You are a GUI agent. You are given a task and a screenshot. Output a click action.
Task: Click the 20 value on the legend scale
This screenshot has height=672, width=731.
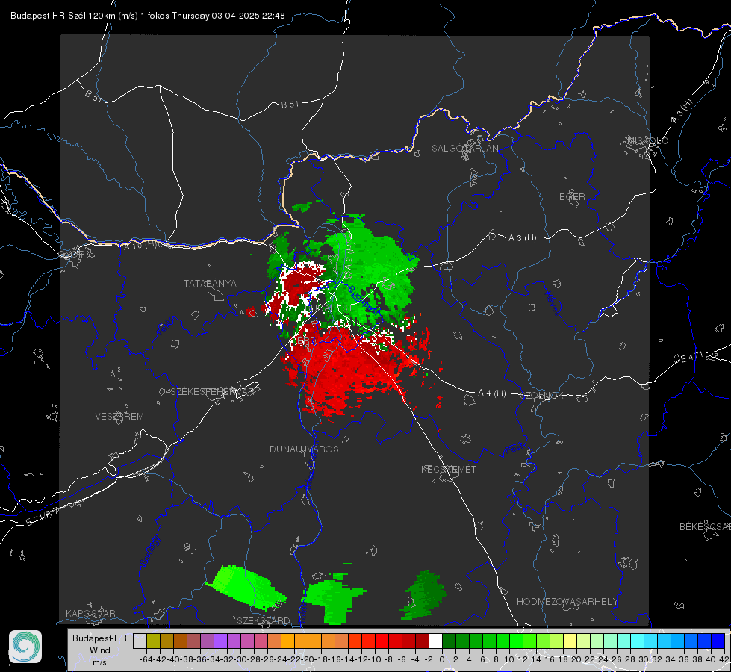tap(576, 659)
